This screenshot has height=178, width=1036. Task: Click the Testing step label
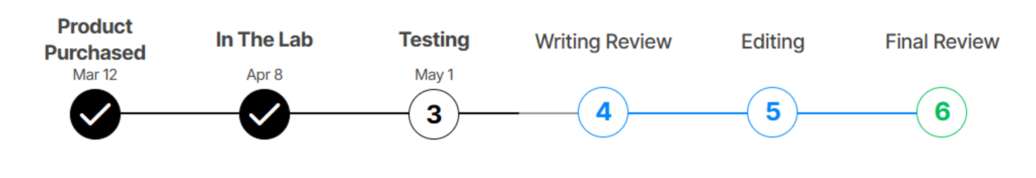434,39
